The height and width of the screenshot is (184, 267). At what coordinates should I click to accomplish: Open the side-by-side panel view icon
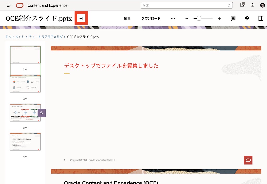coord(260,18)
